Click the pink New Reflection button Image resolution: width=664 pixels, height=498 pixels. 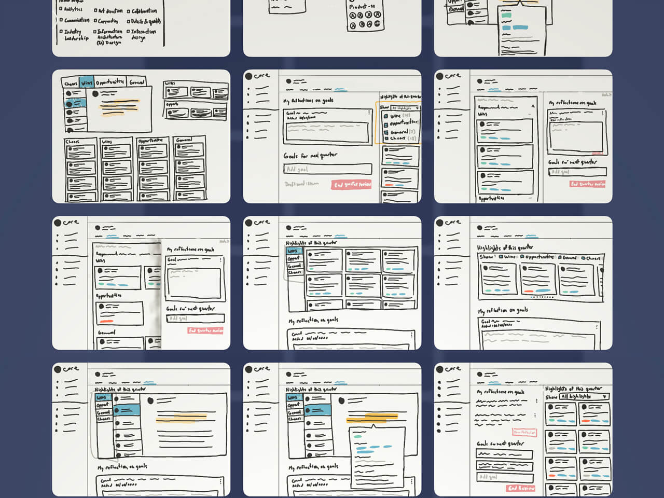pyautogui.click(x=524, y=432)
